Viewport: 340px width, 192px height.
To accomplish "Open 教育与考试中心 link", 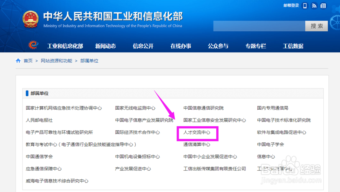I will click(81, 144).
